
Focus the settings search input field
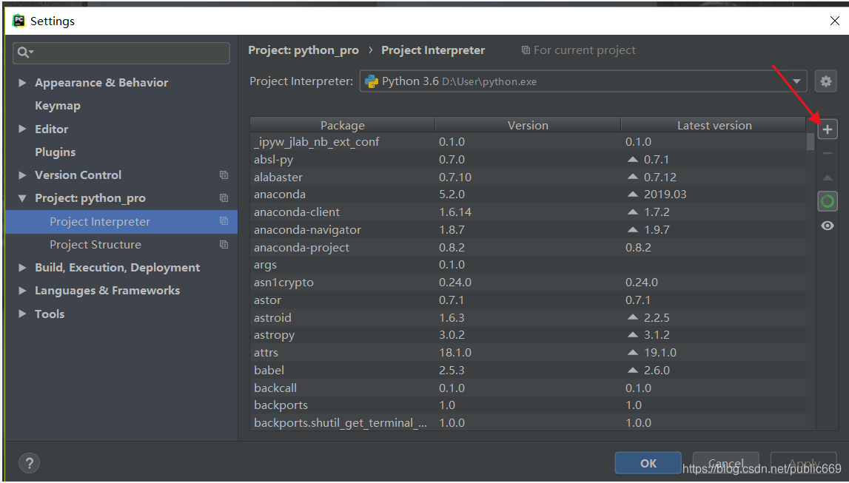121,53
